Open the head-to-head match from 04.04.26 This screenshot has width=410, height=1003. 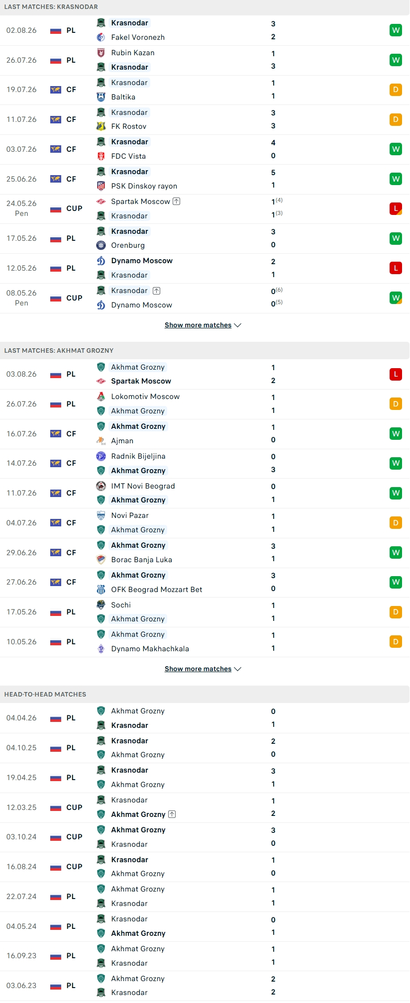pyautogui.click(x=205, y=718)
